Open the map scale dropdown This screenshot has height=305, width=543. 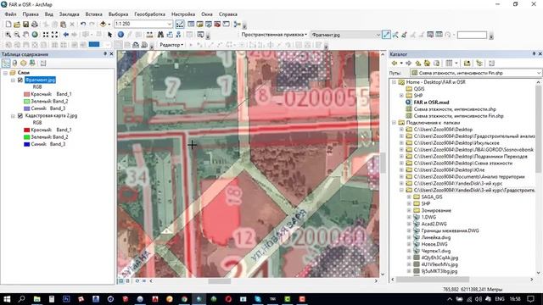(170, 24)
